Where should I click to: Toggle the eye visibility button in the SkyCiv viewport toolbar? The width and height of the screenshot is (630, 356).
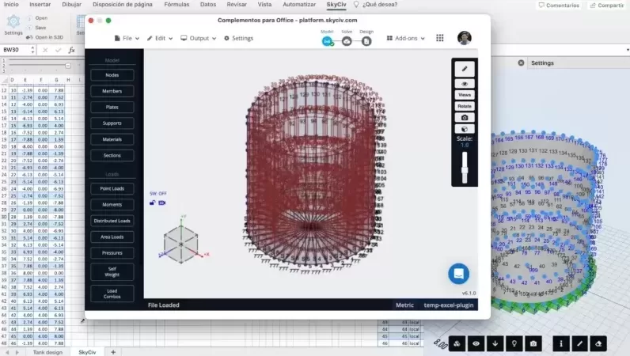tap(465, 84)
